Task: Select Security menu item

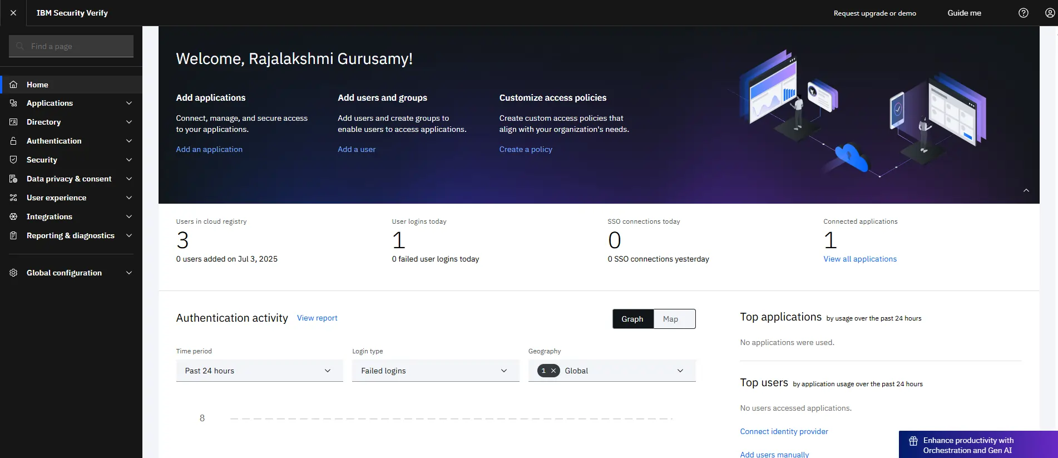Action: [71, 160]
